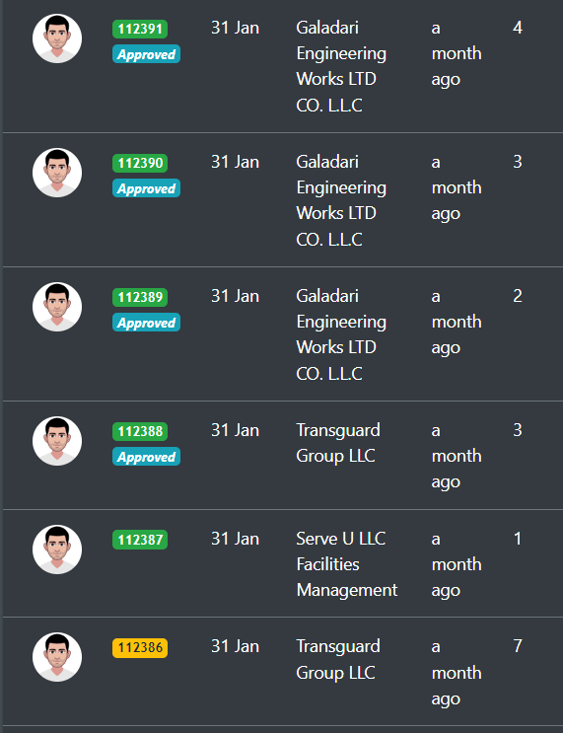Click the avatar icon for record 112391

click(x=57, y=38)
